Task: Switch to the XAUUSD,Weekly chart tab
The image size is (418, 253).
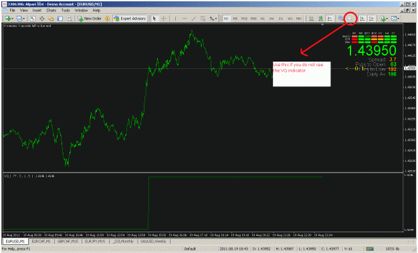Action: click(153, 241)
